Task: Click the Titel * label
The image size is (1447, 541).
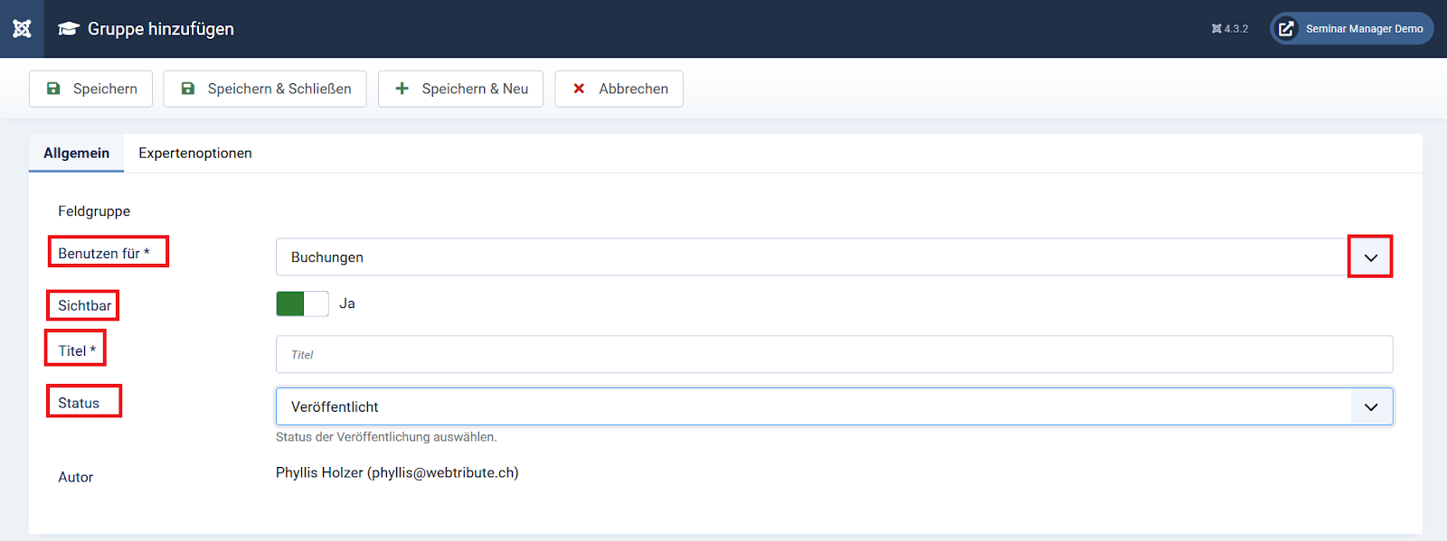Action: [77, 350]
